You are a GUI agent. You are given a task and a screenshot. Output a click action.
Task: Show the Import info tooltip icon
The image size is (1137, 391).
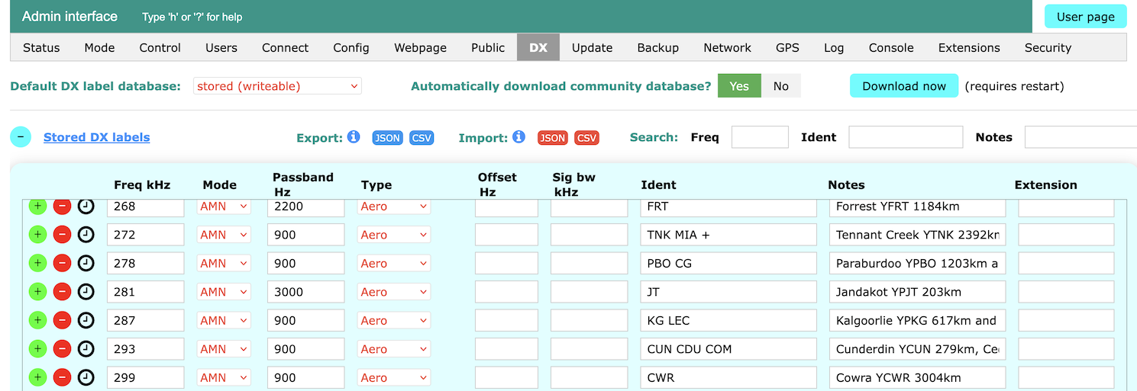518,137
